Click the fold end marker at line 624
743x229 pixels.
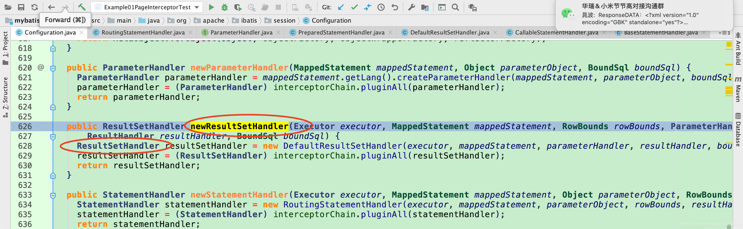(53, 107)
